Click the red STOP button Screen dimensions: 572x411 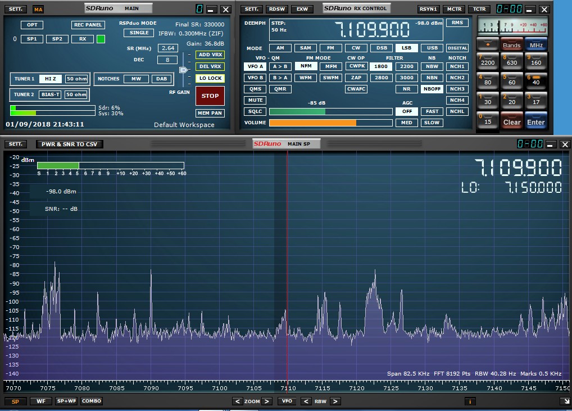click(210, 96)
